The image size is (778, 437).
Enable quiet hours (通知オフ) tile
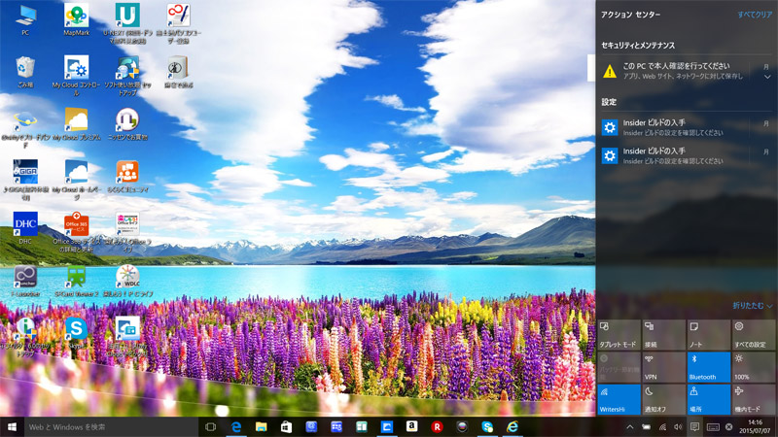tap(664, 398)
